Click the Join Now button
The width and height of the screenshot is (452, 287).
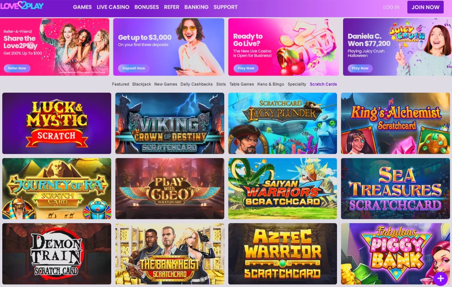pos(425,7)
